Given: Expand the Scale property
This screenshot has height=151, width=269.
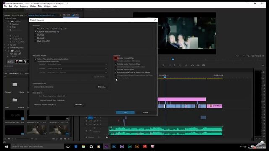Looking at the screenshot, I should tap(7, 27).
